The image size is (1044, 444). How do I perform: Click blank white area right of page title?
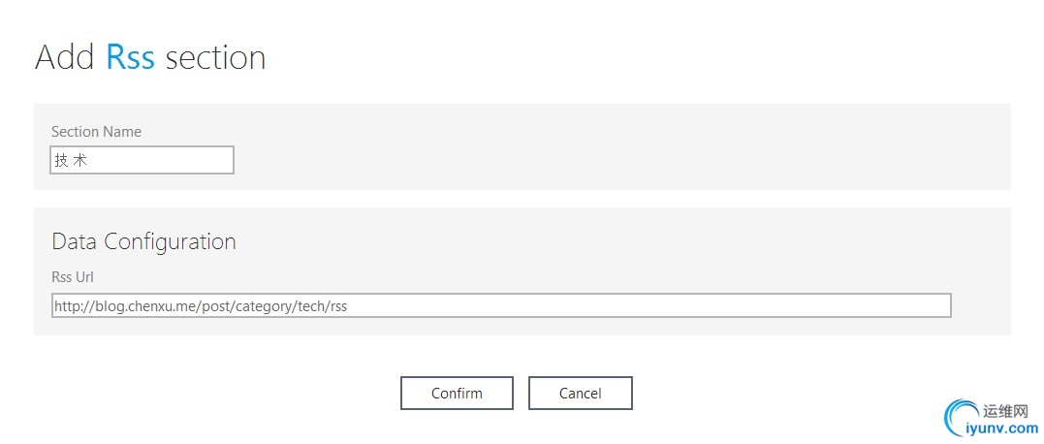(x=630, y=57)
